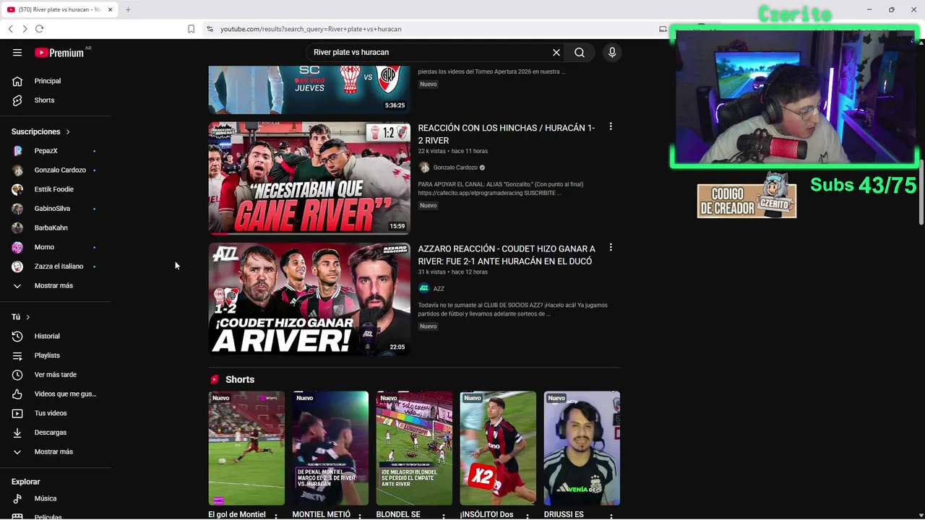Open Gonzalo Cardozo channel under video title
Screen dimensions: 925x520
pos(455,168)
